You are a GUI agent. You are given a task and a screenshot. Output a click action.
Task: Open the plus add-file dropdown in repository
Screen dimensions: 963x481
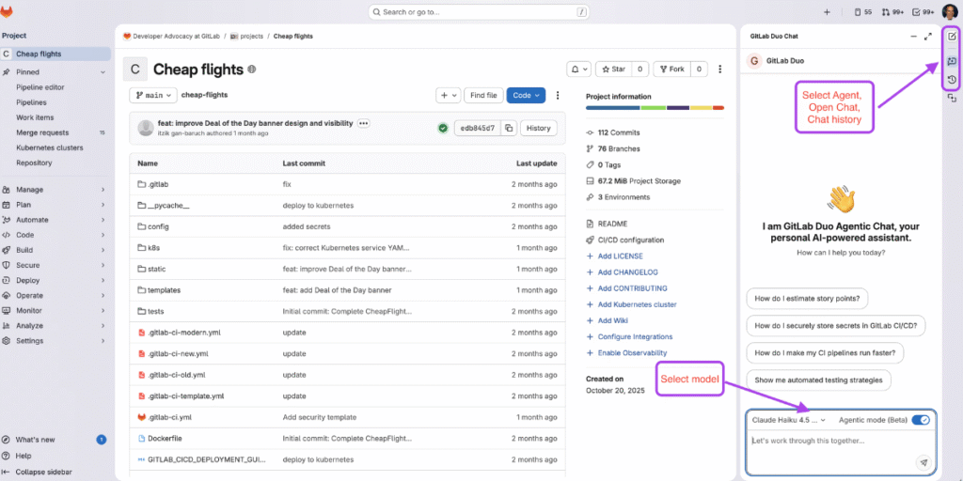[448, 95]
